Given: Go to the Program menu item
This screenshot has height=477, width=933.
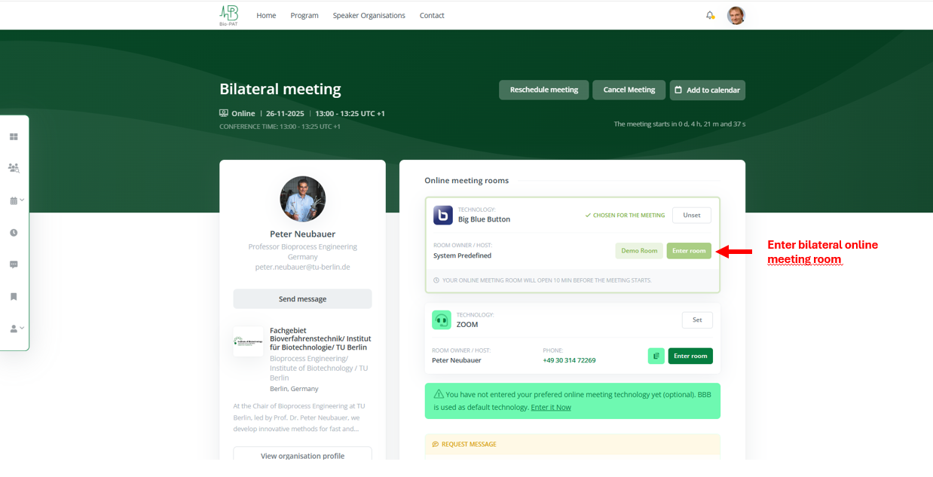Looking at the screenshot, I should point(304,16).
